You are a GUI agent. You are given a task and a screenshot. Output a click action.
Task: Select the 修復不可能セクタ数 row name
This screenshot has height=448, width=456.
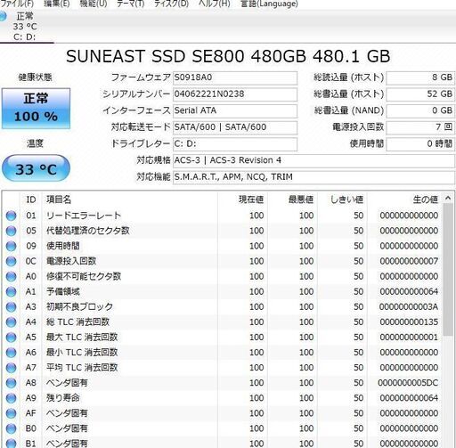pyautogui.click(x=84, y=276)
